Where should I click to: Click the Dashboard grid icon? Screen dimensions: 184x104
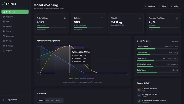pyautogui.click(x=4, y=12)
